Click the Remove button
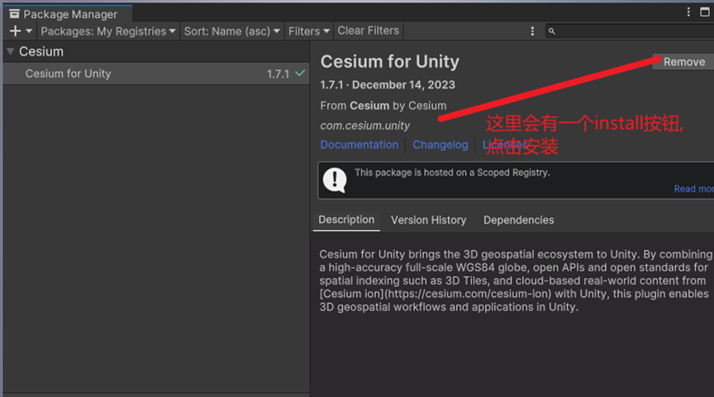The height and width of the screenshot is (397, 714). [x=683, y=62]
